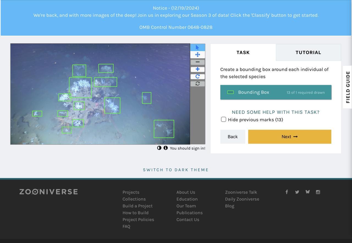352x243 pixels.
Task: Open the Zooniverse Bluesky page
Action: (x=307, y=192)
